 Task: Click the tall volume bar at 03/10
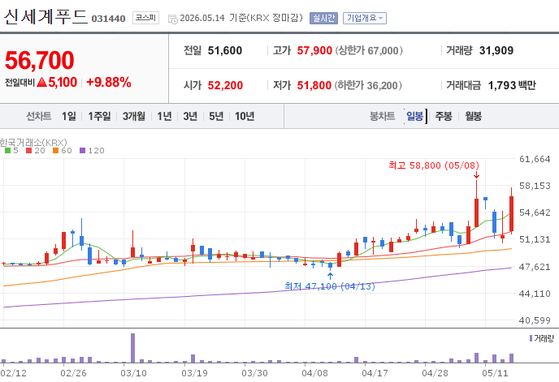[x=133, y=348]
